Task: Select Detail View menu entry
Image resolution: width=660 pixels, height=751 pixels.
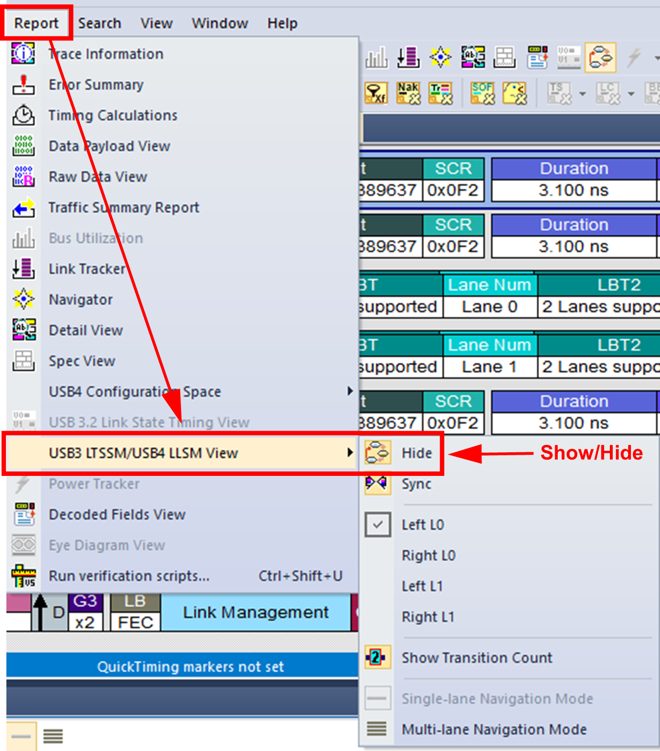Action: 182,330
